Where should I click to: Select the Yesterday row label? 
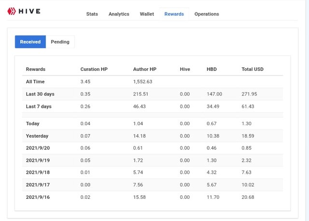pos(37,136)
